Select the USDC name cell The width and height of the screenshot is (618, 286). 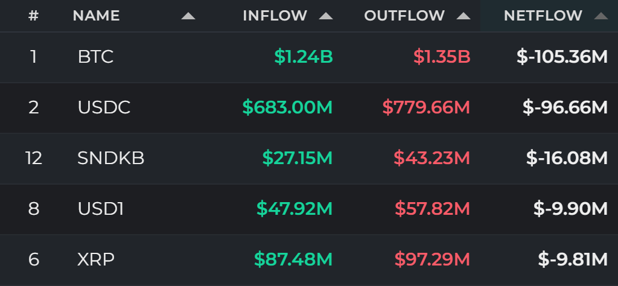pos(104,107)
